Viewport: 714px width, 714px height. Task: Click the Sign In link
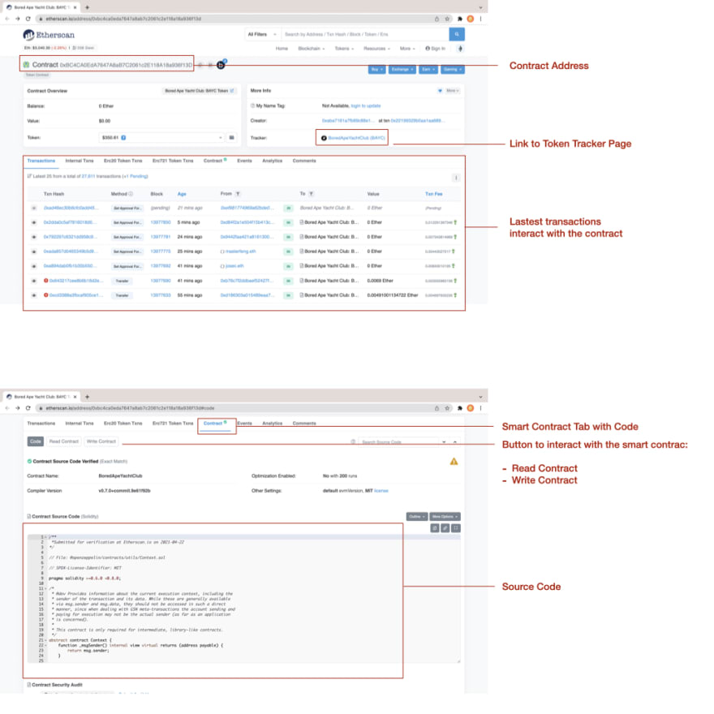[436, 49]
